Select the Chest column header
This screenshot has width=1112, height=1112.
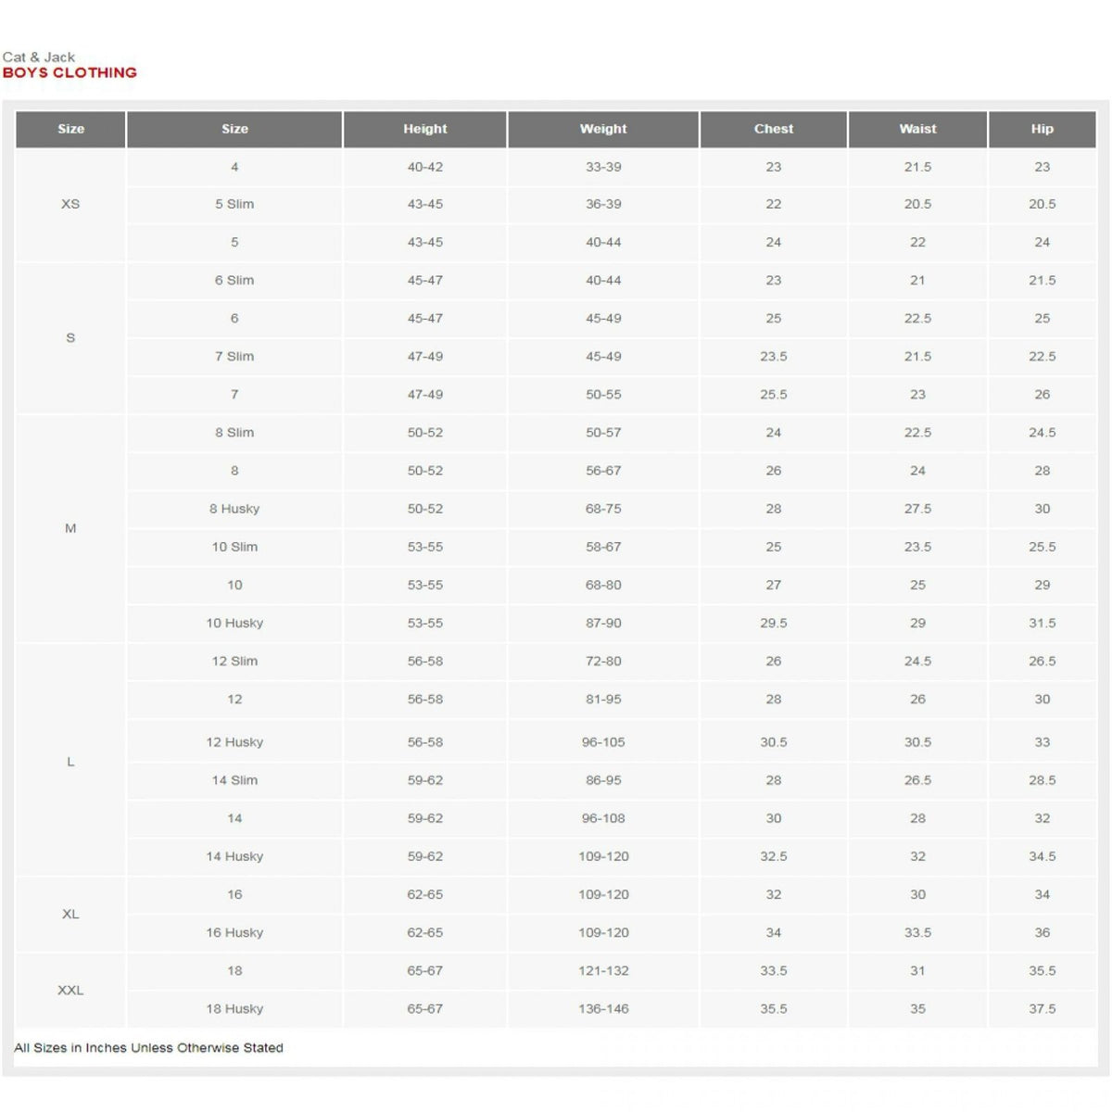point(774,129)
